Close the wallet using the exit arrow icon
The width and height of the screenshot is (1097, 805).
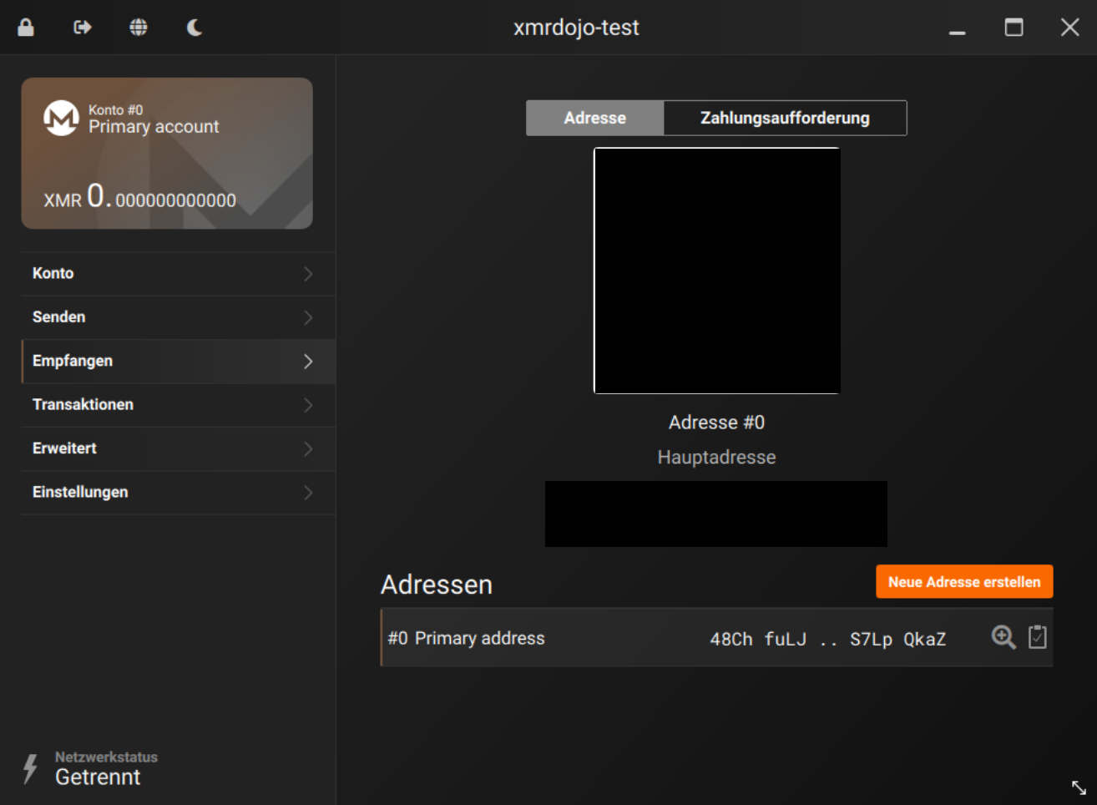pos(83,28)
